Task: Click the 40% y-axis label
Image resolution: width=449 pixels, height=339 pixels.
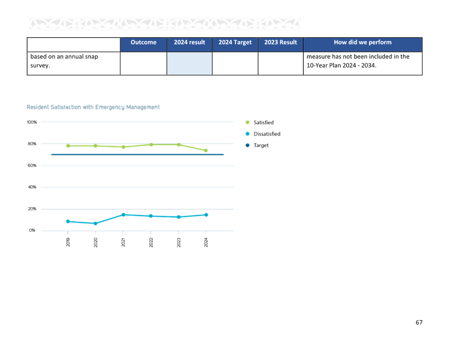Action: pos(32,187)
